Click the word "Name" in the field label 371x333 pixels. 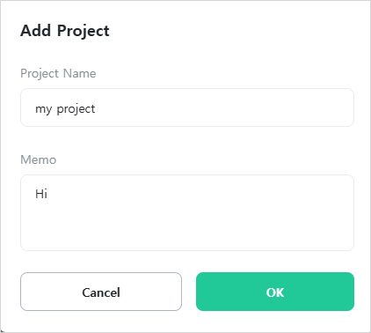pyautogui.click(x=79, y=73)
